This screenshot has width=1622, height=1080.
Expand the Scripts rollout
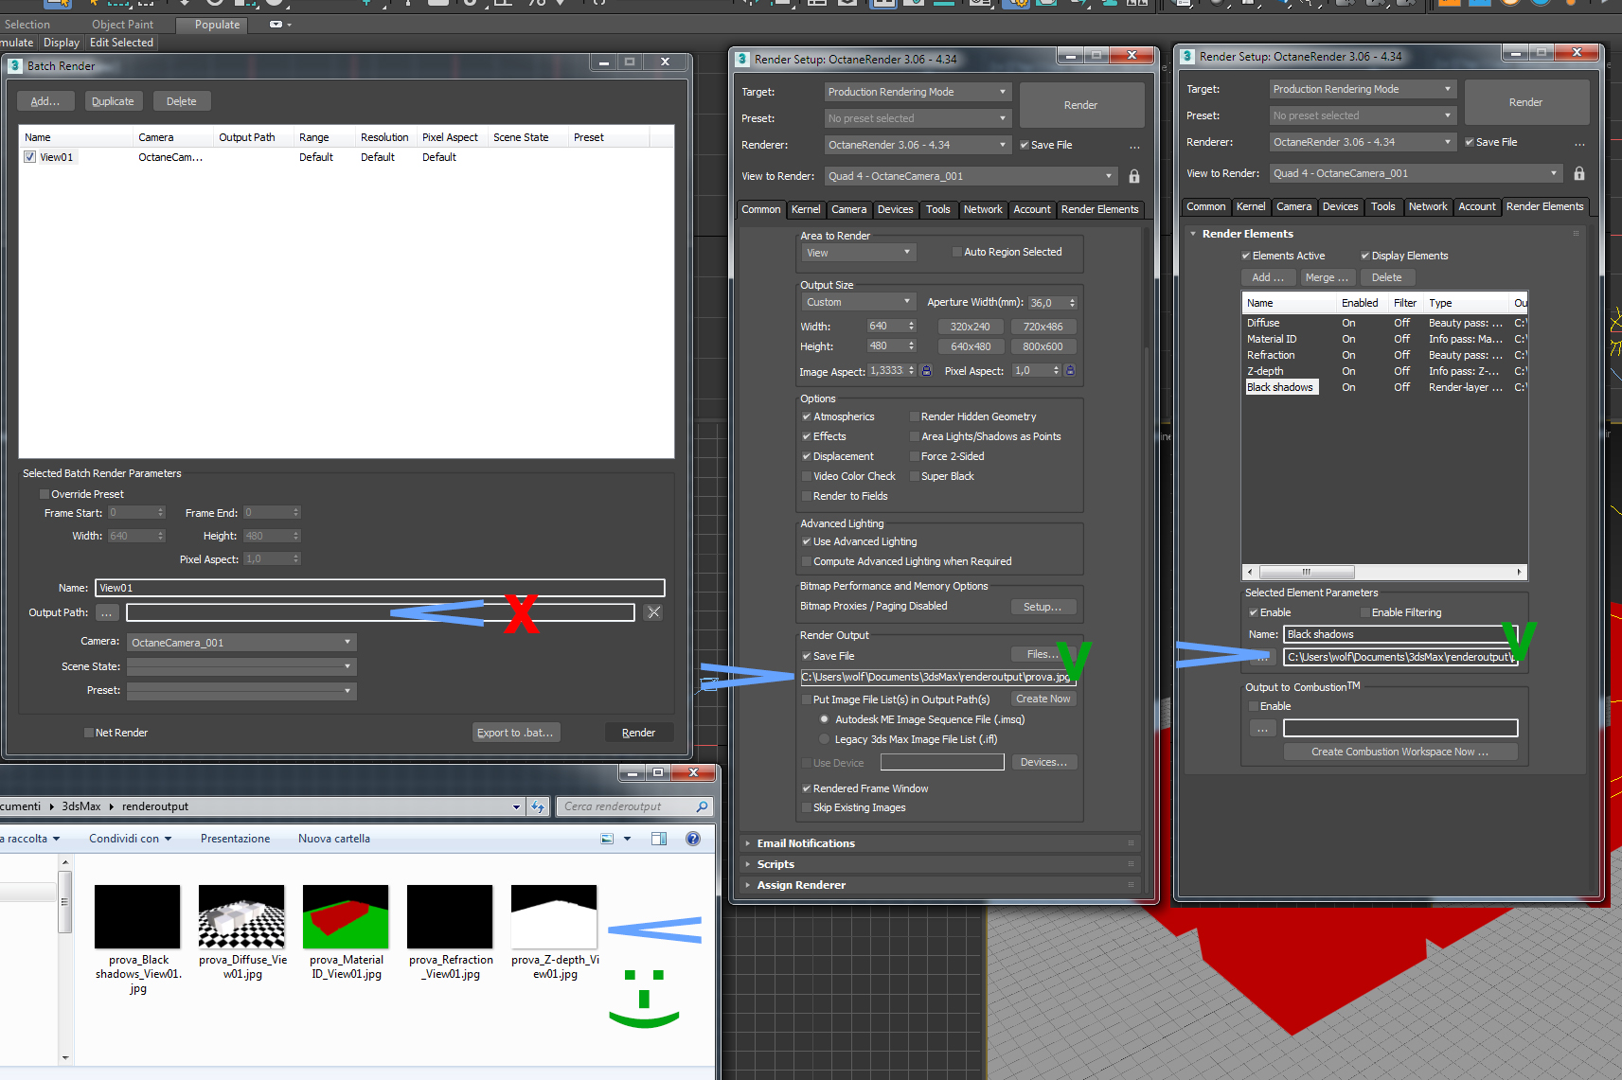pyautogui.click(x=775, y=864)
